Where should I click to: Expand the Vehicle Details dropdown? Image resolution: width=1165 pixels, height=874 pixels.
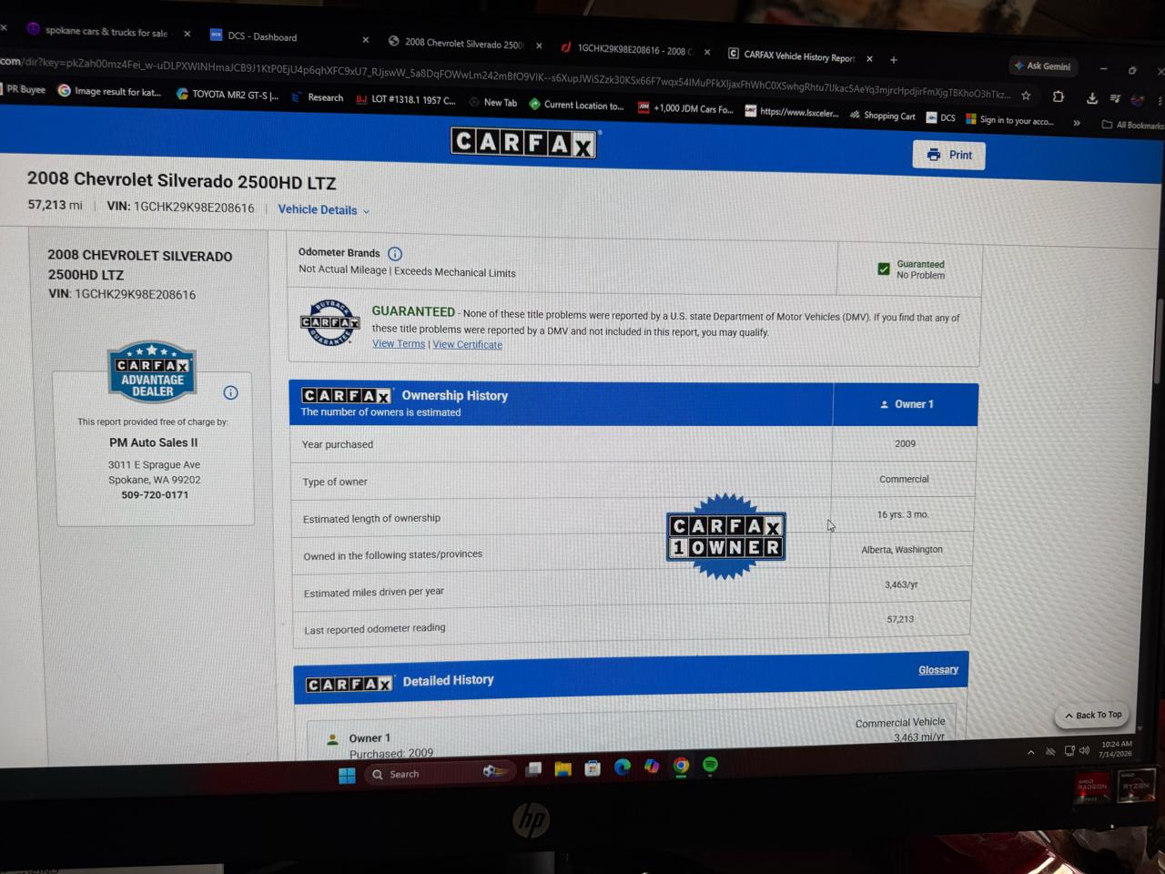(x=324, y=209)
